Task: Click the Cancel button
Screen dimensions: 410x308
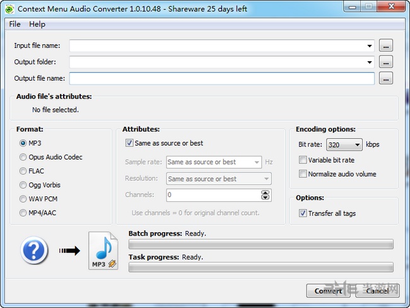Action: [x=377, y=291]
